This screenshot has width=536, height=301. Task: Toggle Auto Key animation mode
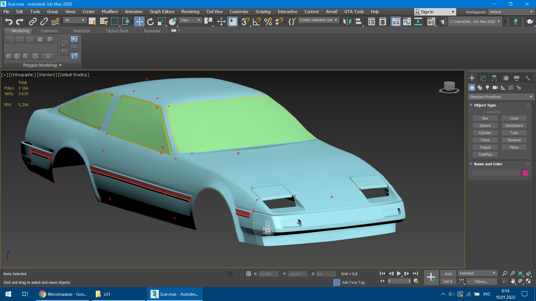[448, 274]
